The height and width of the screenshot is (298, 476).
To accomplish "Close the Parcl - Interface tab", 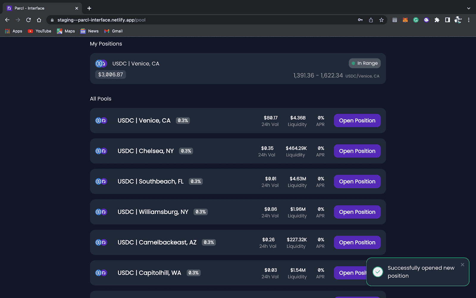I will (77, 8).
